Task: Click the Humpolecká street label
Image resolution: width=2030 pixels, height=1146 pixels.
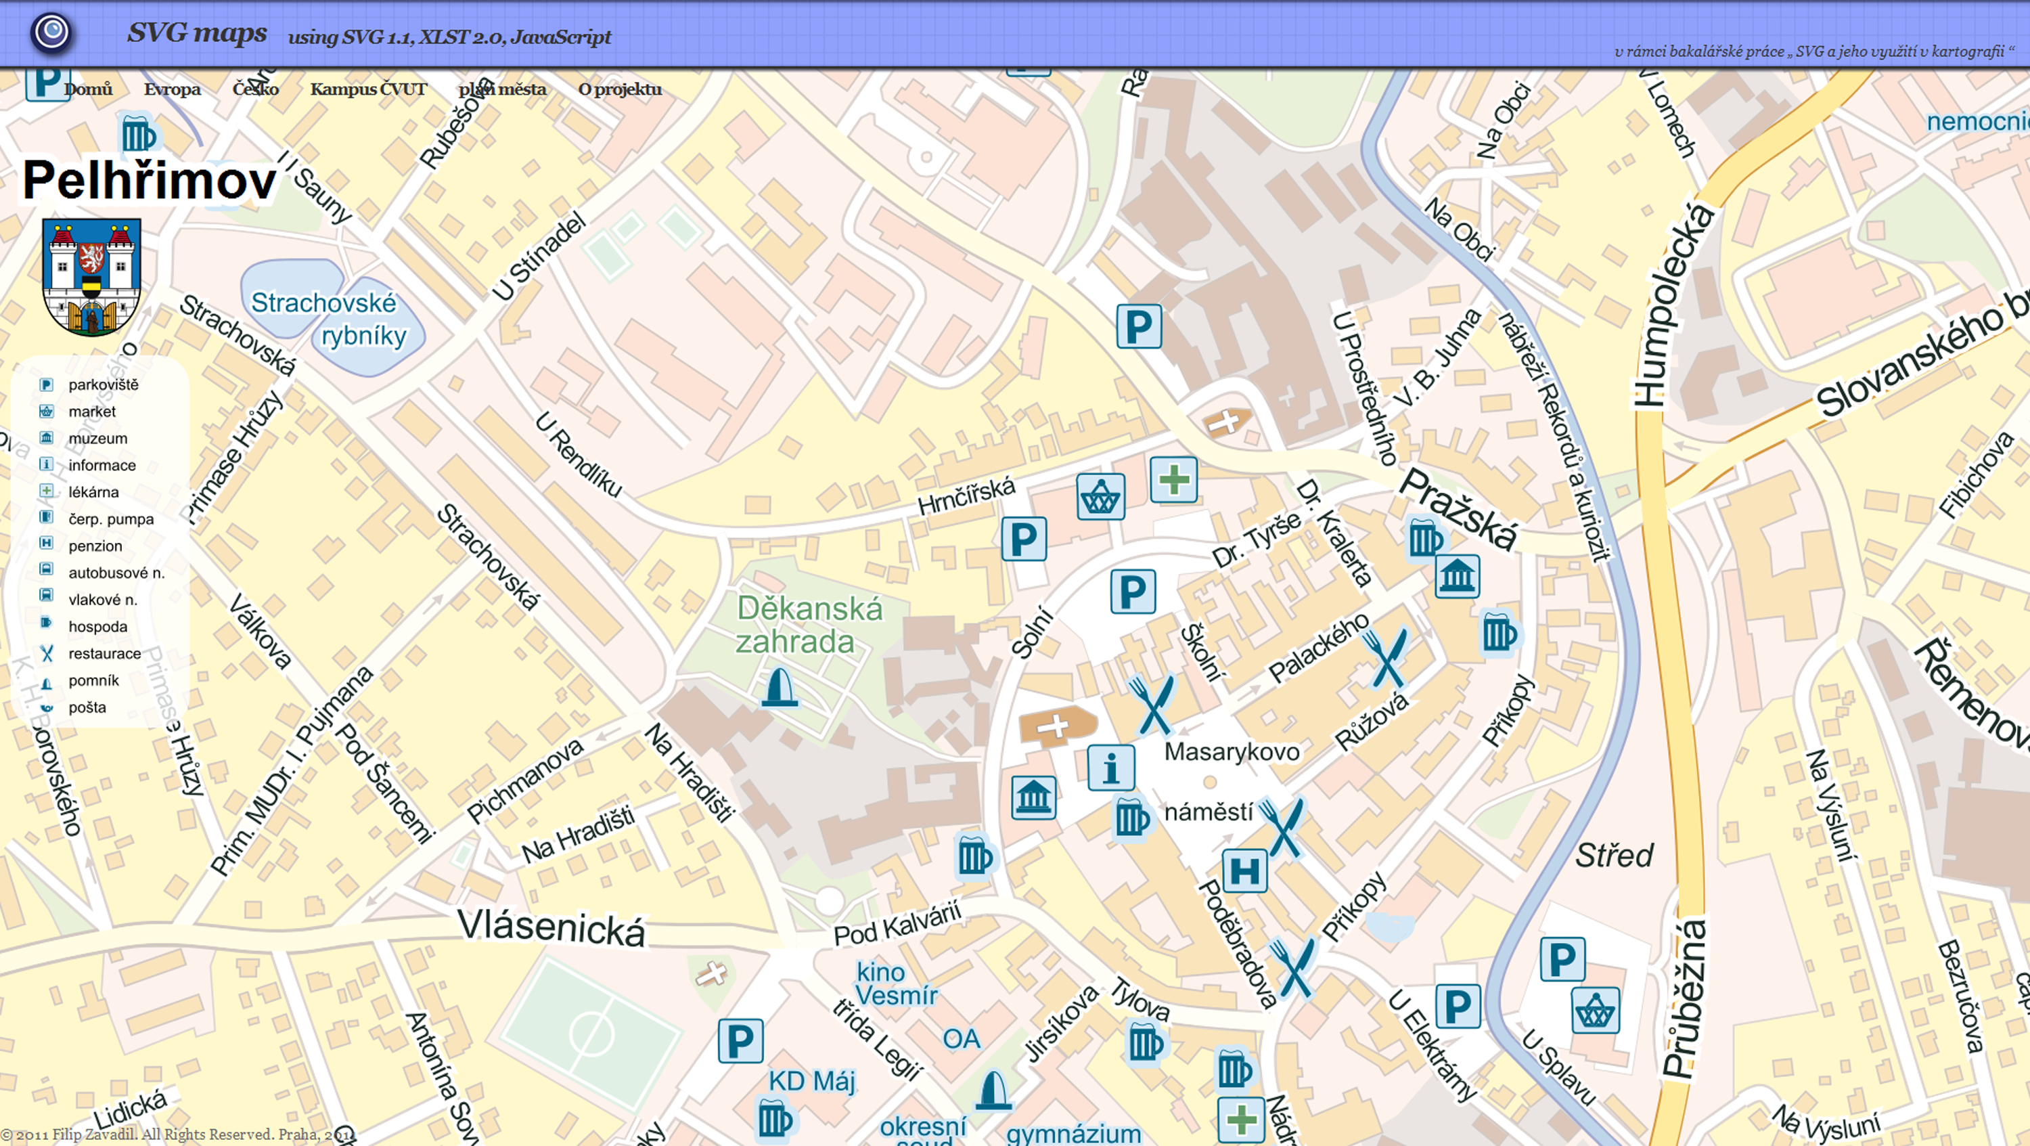Action: tap(1674, 304)
